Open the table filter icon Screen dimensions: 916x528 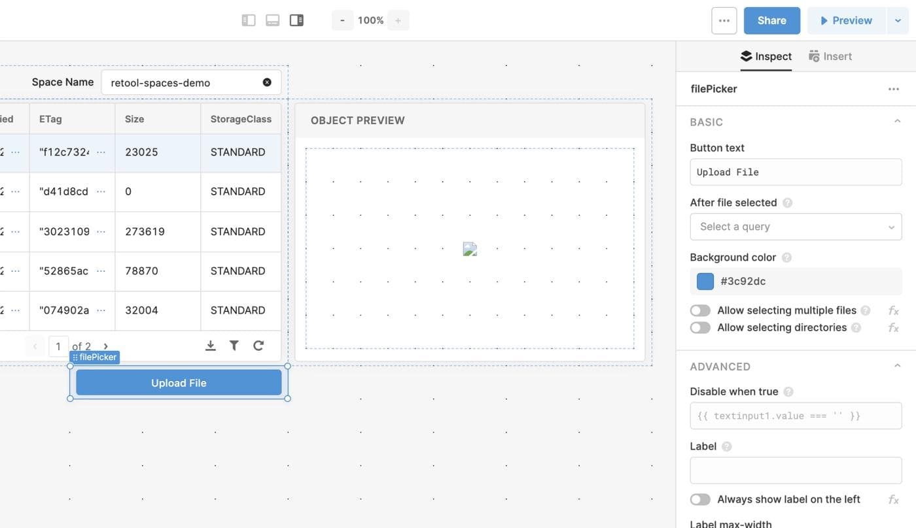point(234,346)
